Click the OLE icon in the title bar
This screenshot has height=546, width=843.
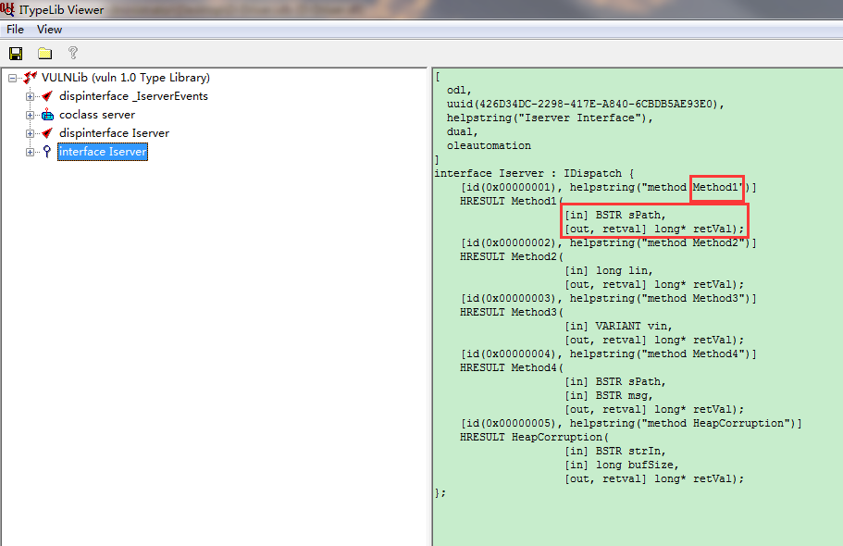click(x=6, y=8)
